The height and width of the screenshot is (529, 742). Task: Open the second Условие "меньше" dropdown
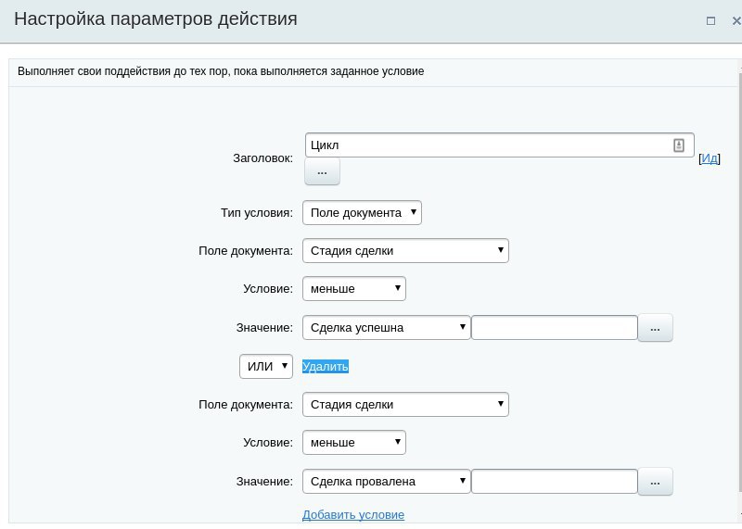point(354,443)
